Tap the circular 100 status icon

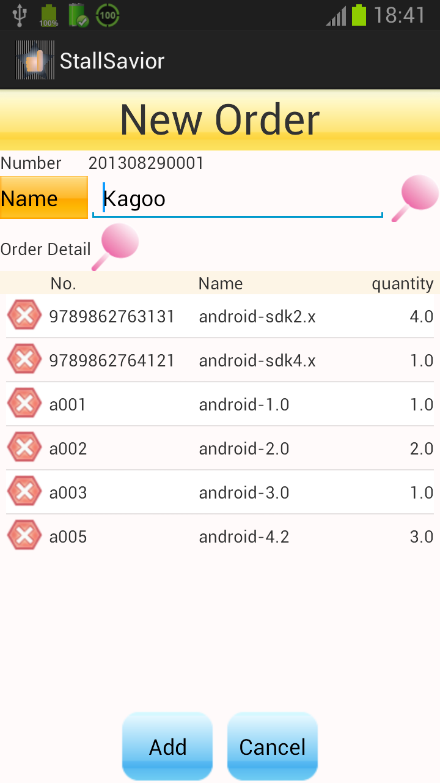[108, 15]
